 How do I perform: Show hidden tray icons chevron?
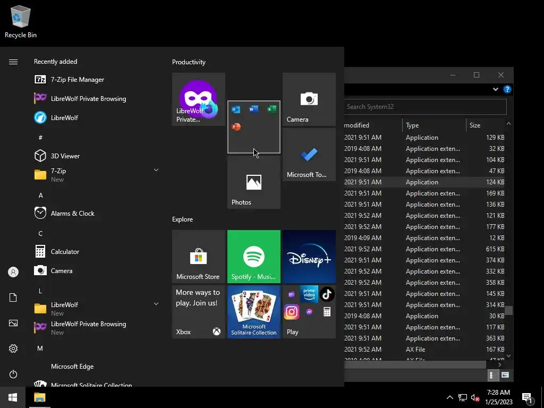pyautogui.click(x=449, y=397)
